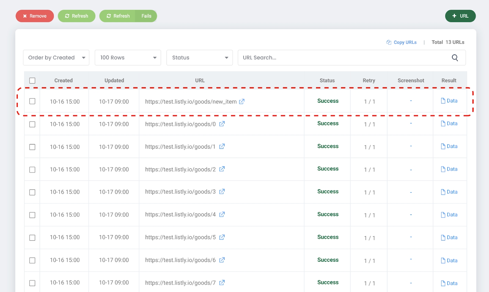The image size is (489, 292).
Task: Open the 100 Rows dropdown
Action: tap(128, 58)
